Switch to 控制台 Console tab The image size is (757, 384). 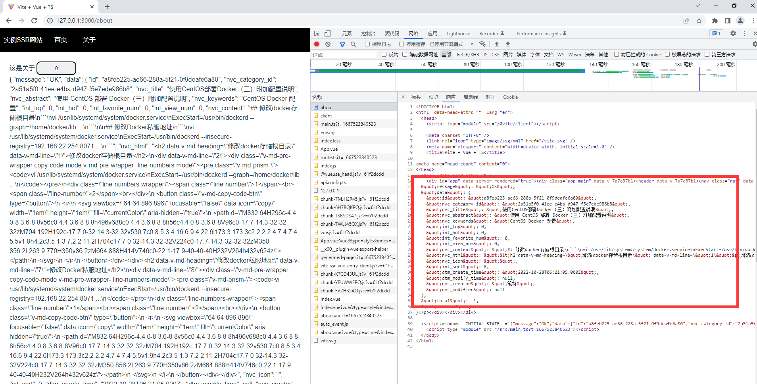pos(368,34)
